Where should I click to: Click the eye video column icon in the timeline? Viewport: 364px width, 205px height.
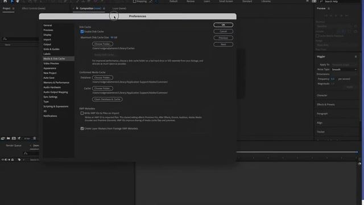pos(3,159)
